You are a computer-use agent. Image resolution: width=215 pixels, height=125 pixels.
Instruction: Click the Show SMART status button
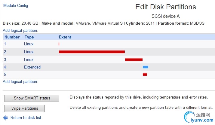(32, 98)
